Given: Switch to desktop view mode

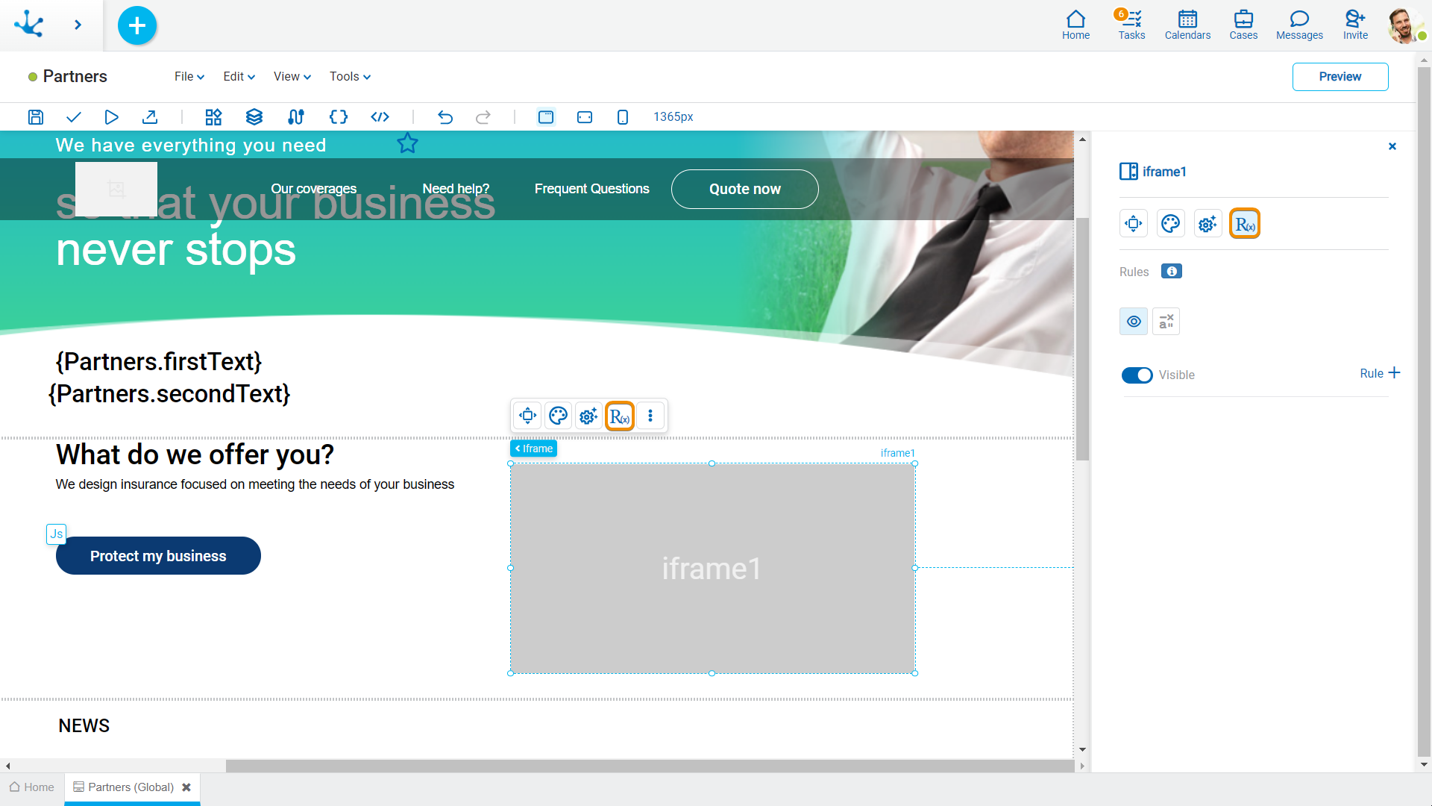Looking at the screenshot, I should [x=546, y=116].
